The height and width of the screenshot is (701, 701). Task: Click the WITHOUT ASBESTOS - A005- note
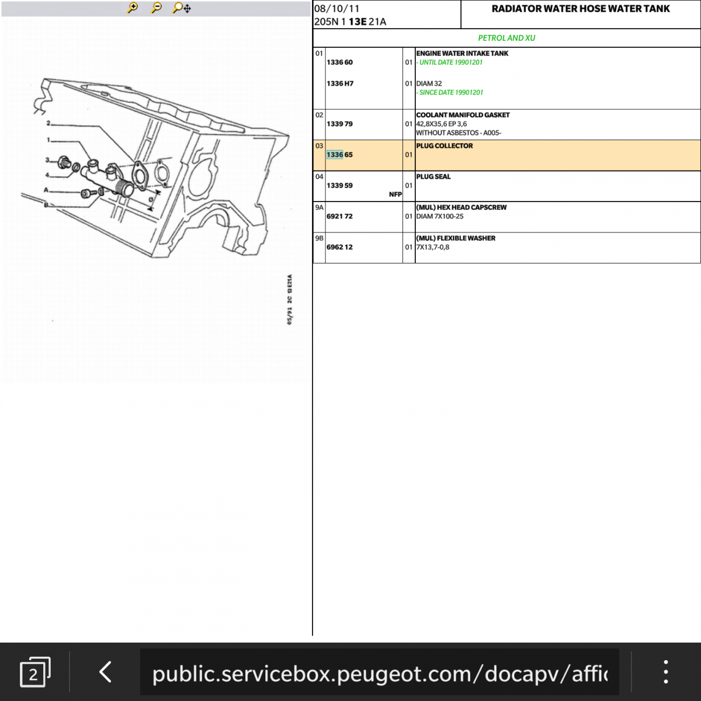[459, 133]
